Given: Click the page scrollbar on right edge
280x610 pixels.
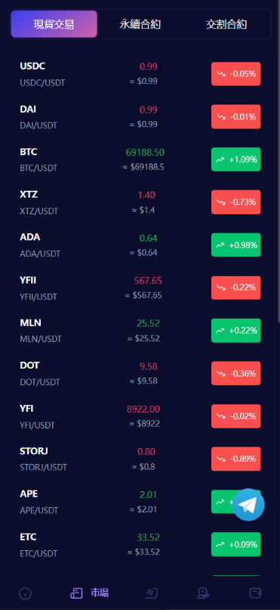Looking at the screenshot, I should (278, 161).
